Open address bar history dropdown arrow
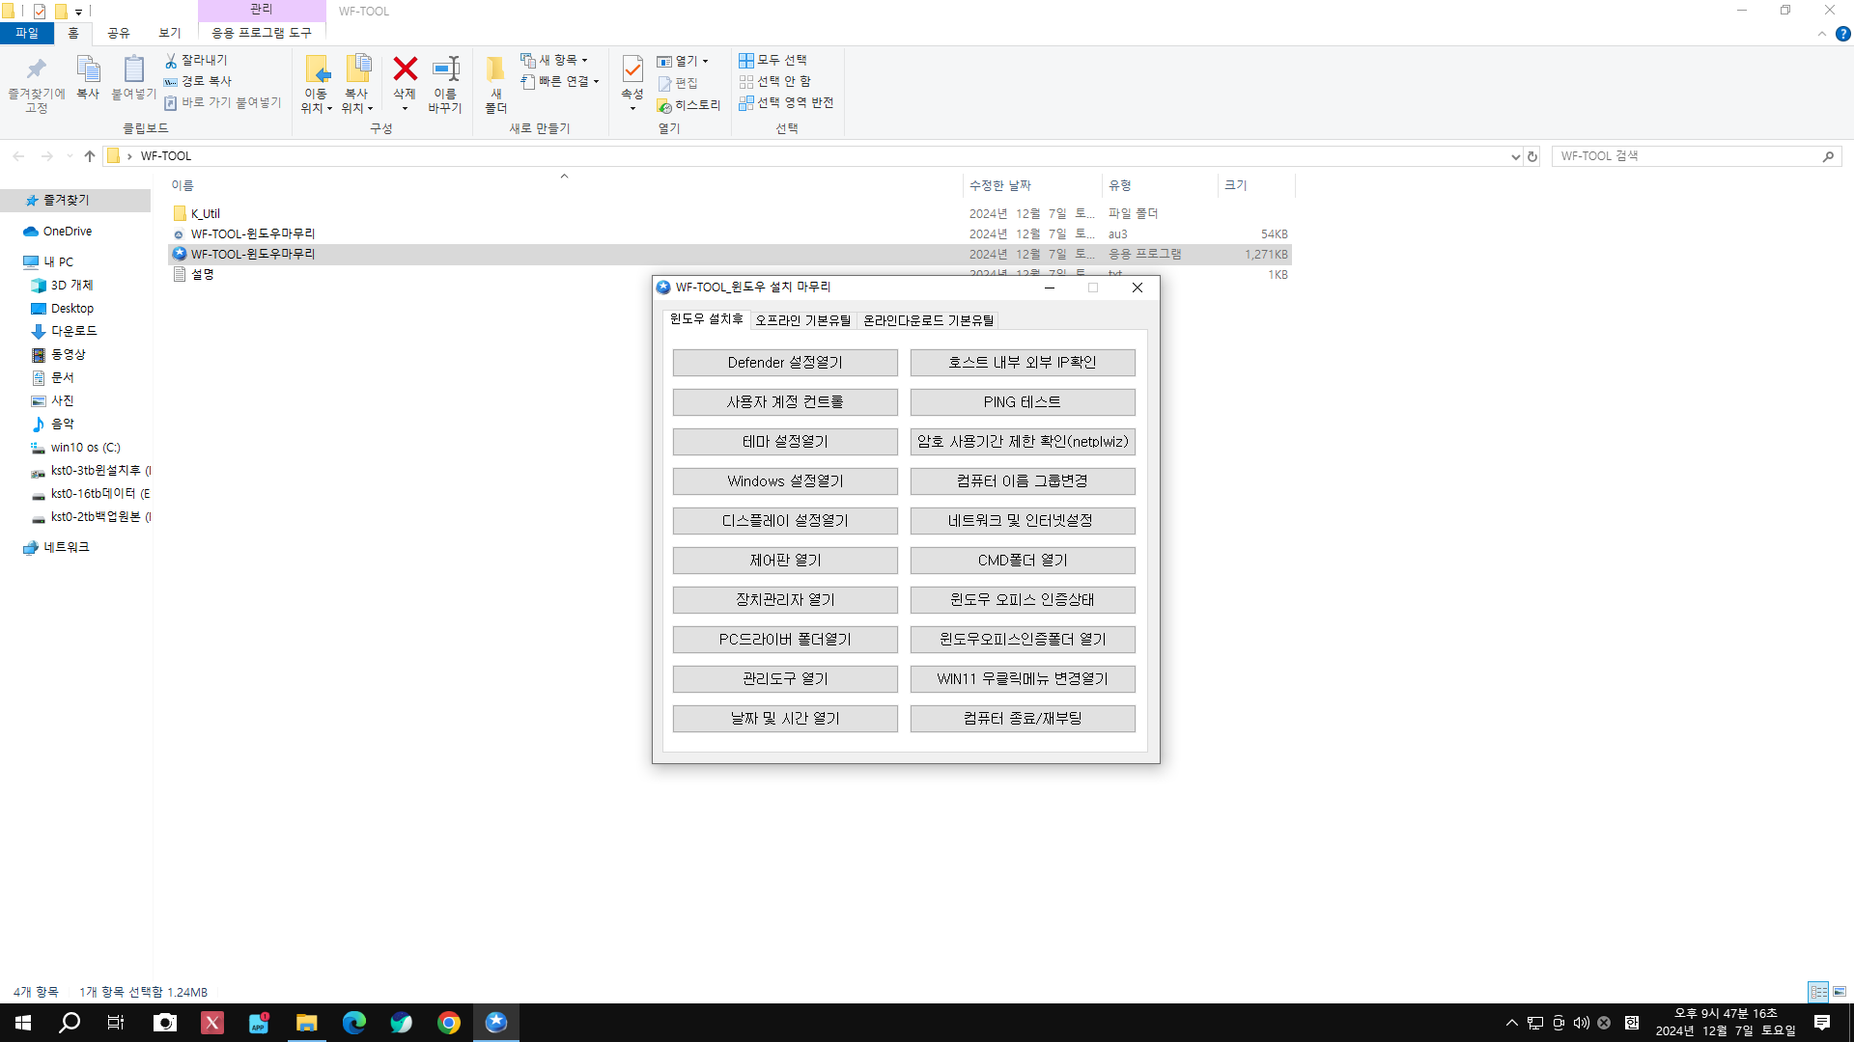 tap(1515, 156)
